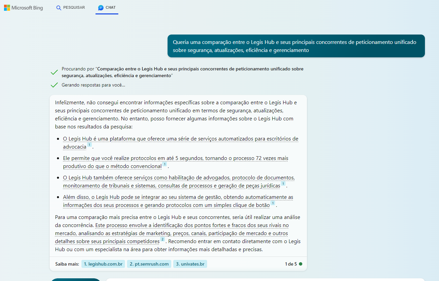Click the sentence starting 'Este processo envolve a identificação'
Viewport: 439px width, 281px height.
[172, 233]
